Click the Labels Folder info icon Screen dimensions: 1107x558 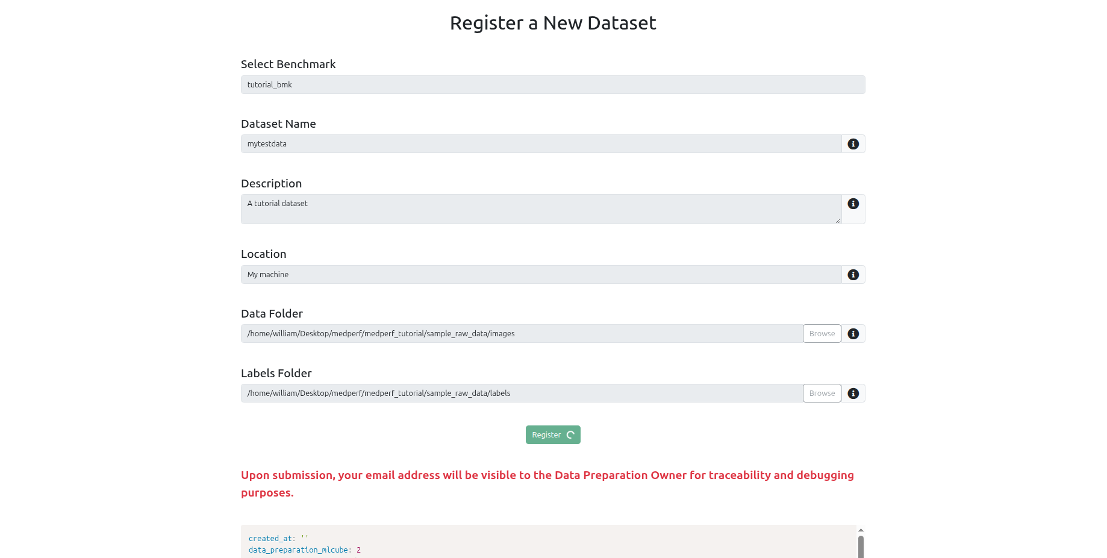853,393
